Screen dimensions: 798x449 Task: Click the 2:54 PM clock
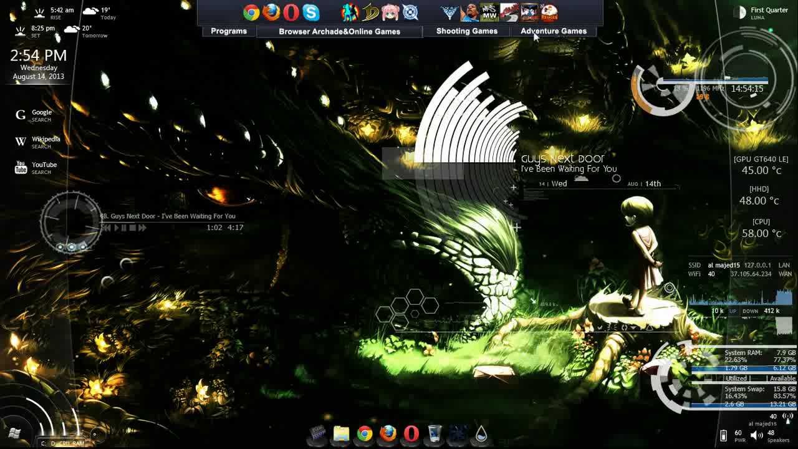[38, 56]
